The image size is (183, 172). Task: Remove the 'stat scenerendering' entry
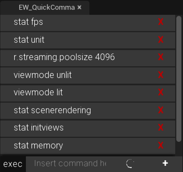[161, 110]
